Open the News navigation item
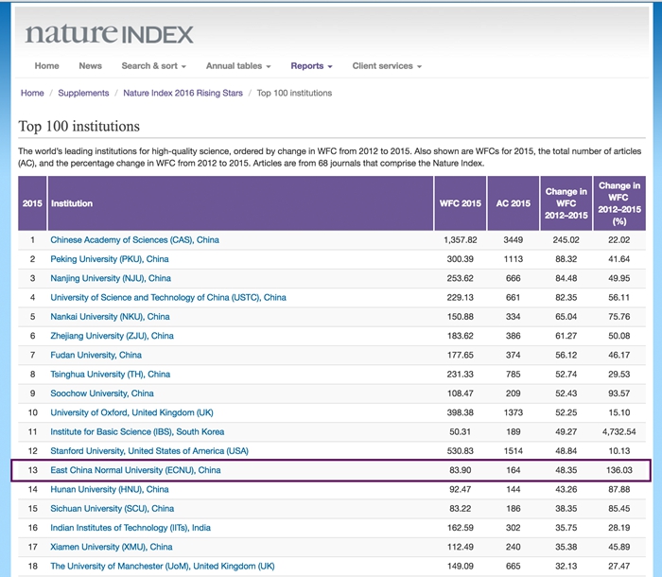This screenshot has height=577, width=662. click(90, 66)
